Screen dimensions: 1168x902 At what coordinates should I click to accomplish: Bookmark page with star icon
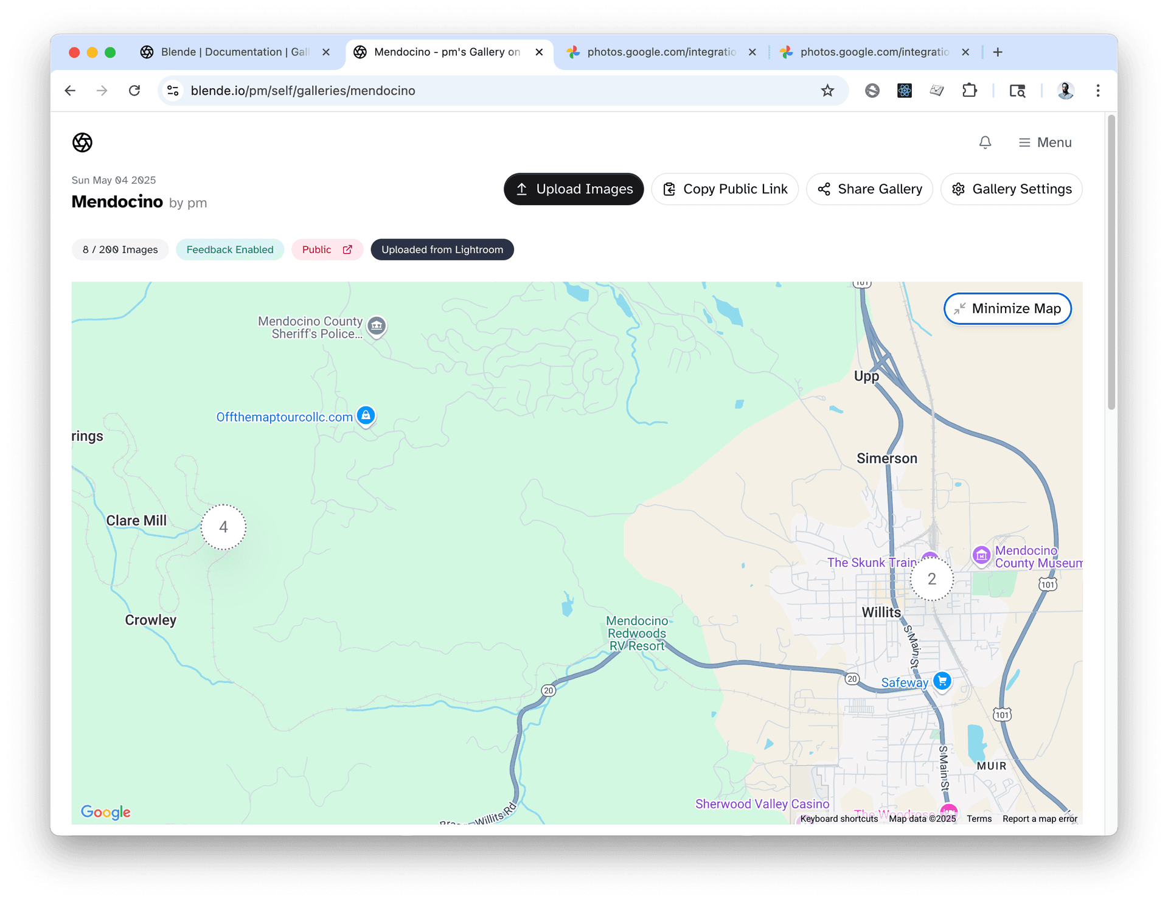coord(827,91)
